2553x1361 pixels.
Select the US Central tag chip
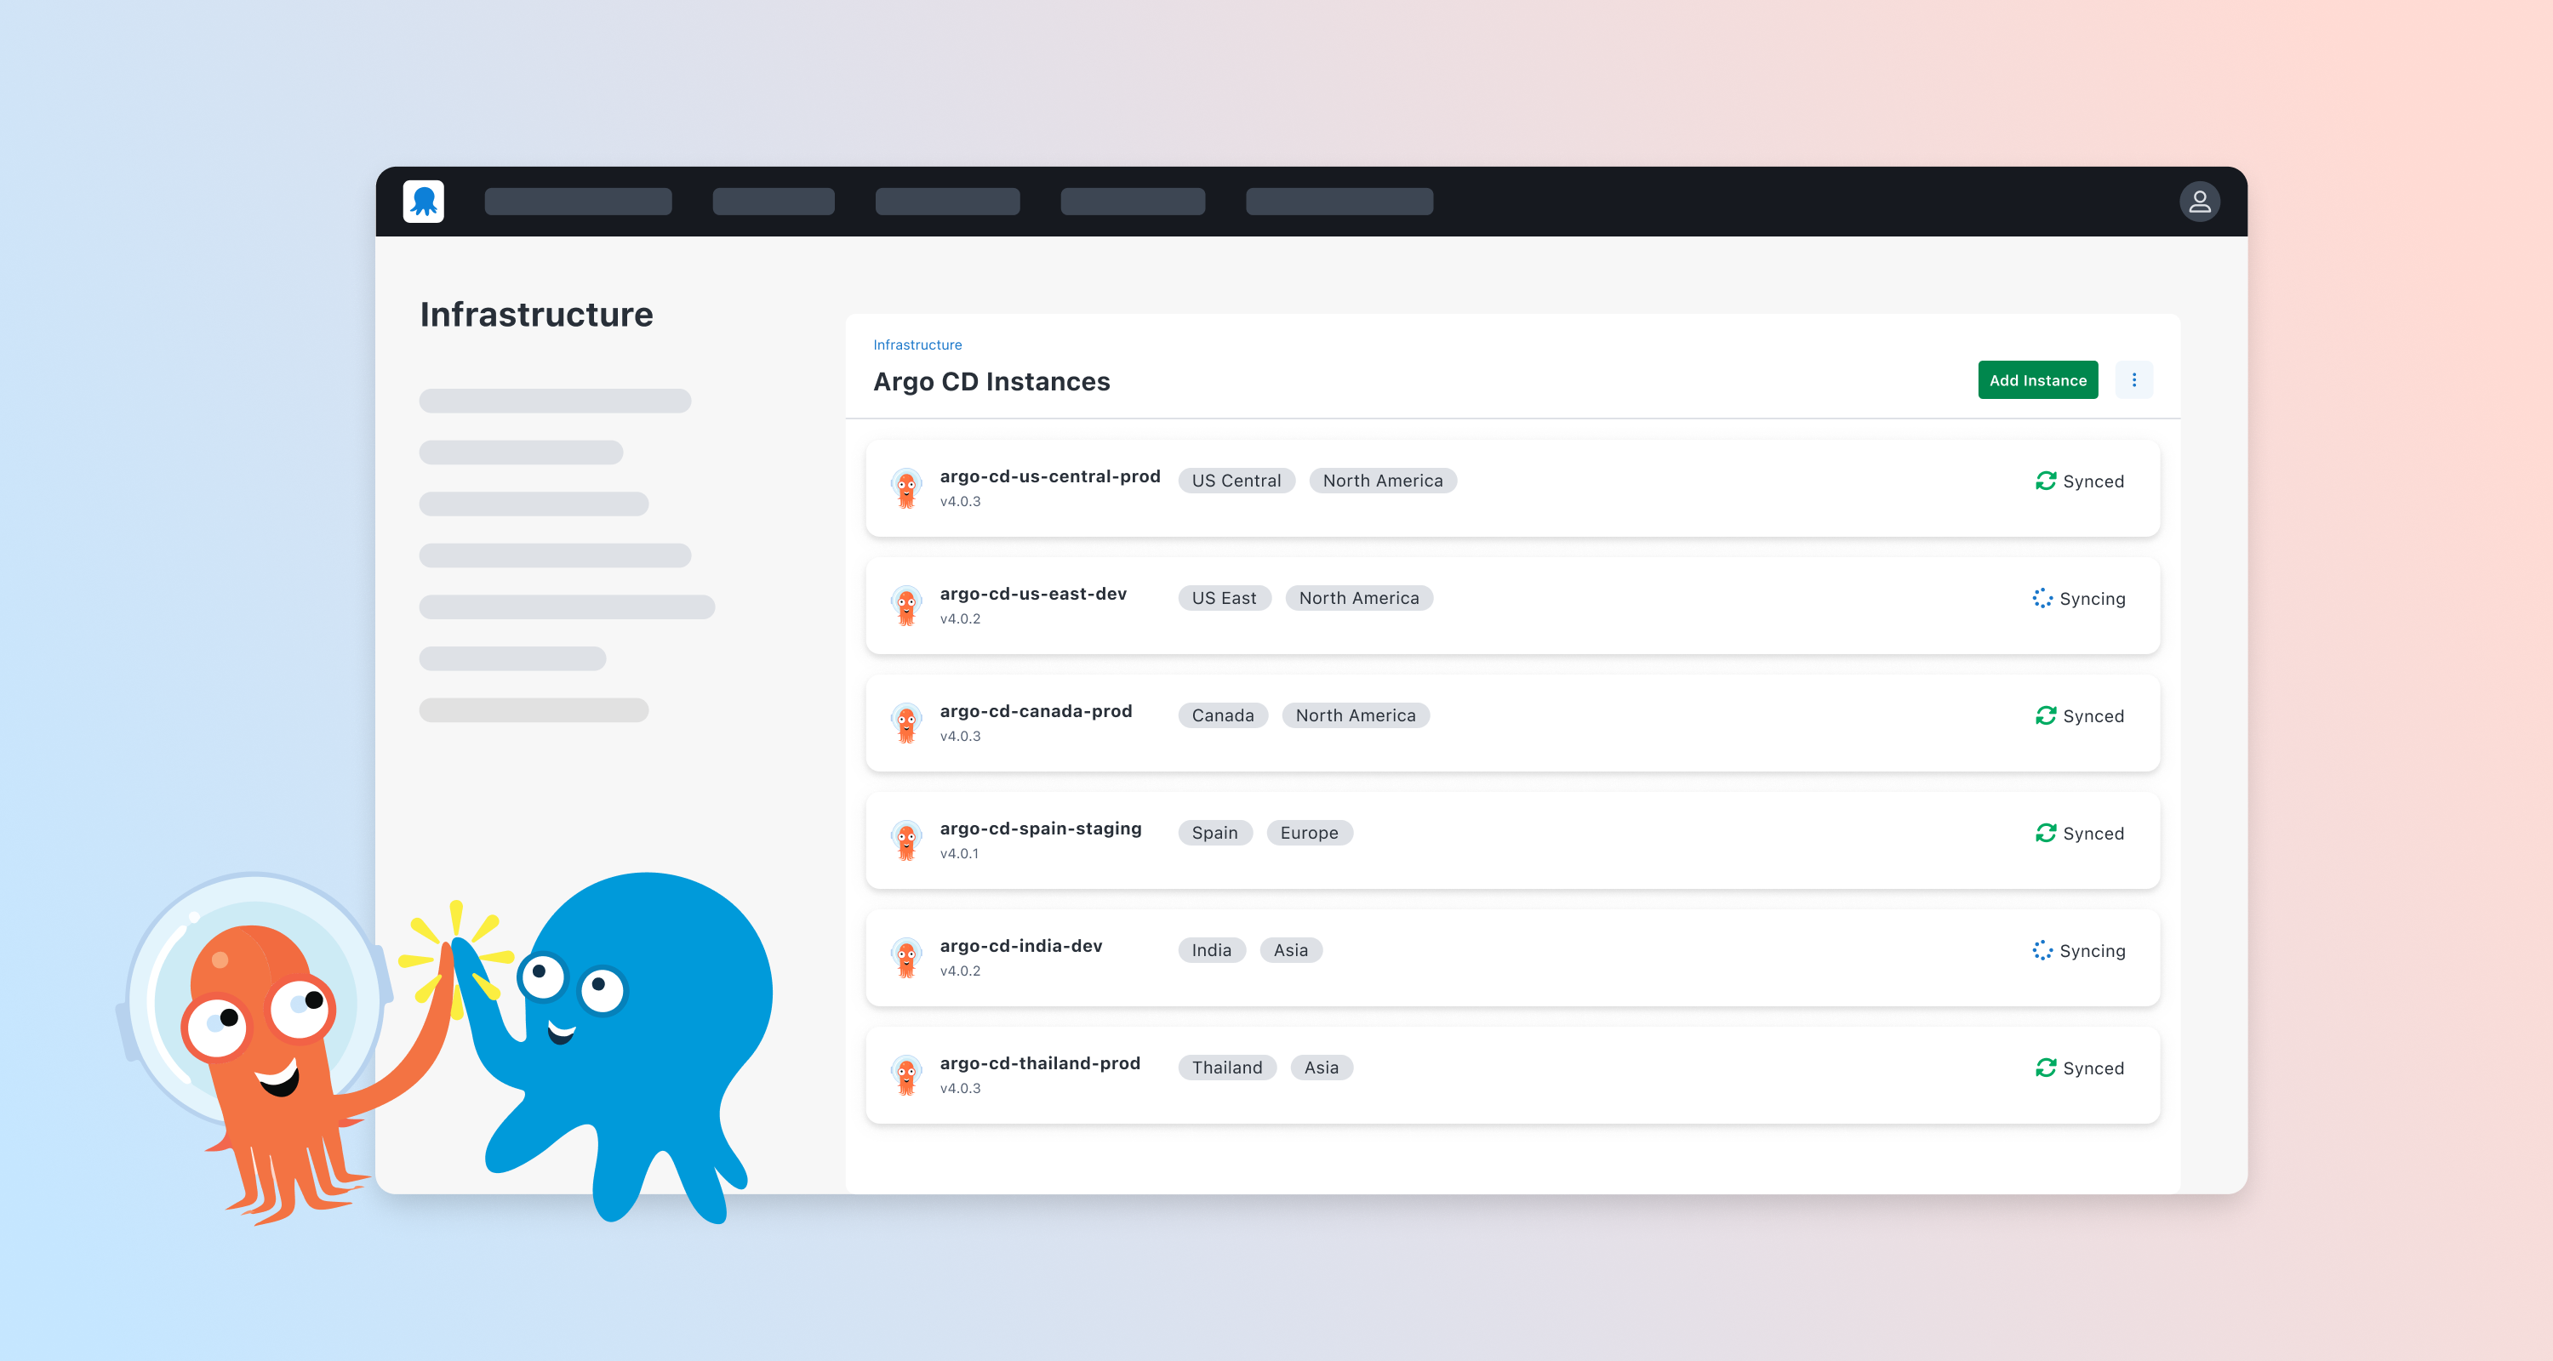coord(1236,481)
